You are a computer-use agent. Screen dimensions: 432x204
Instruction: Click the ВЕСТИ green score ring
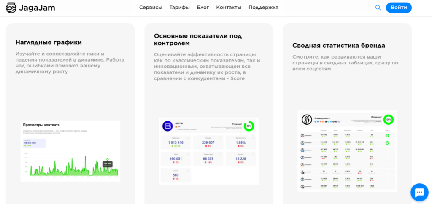click(x=249, y=126)
